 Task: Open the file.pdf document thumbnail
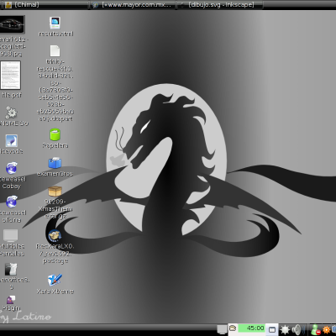pos(11,75)
